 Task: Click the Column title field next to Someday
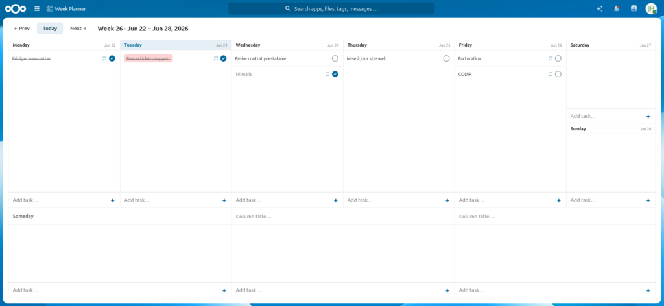pyautogui.click(x=343, y=217)
